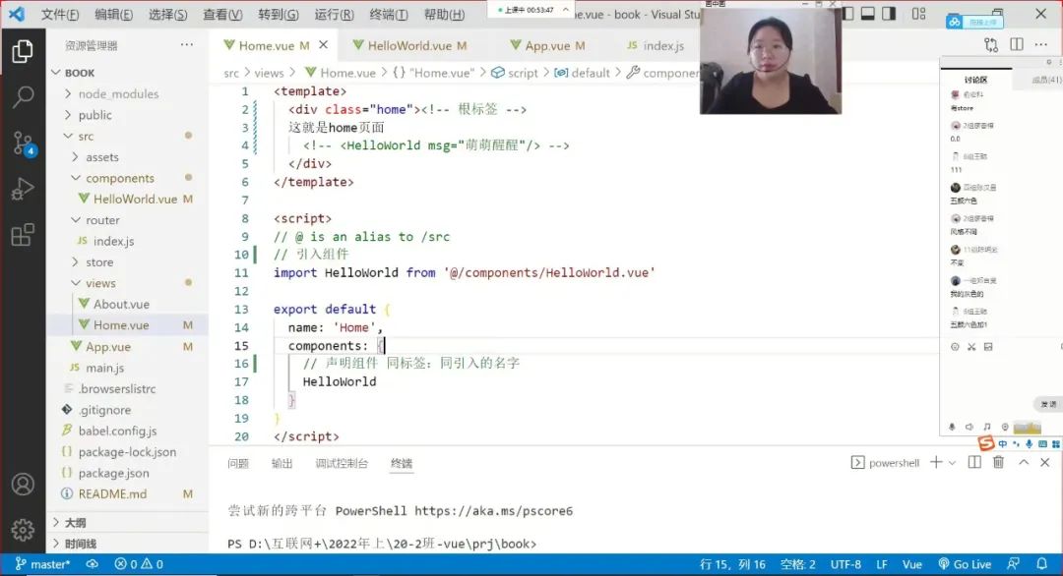The height and width of the screenshot is (576, 1063).
Task: Open the Explorer view in the activity bar
Action: 23,51
